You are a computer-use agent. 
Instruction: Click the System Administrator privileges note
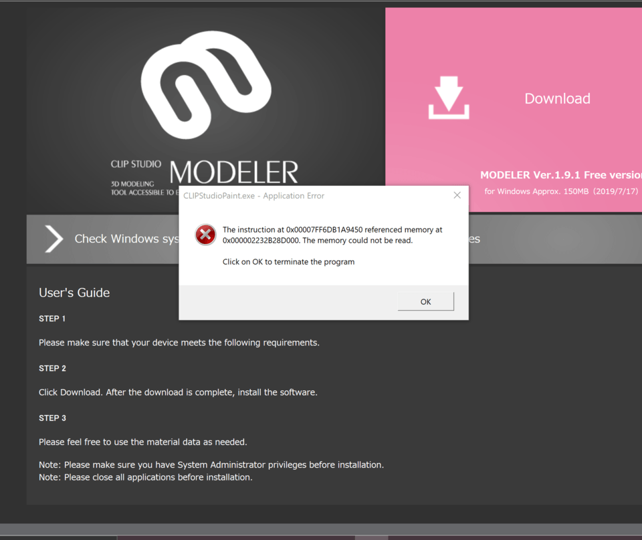click(211, 465)
